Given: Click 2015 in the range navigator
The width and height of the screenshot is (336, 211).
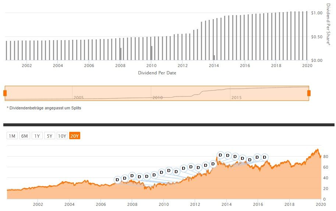Looking at the screenshot, I should click(x=236, y=98).
